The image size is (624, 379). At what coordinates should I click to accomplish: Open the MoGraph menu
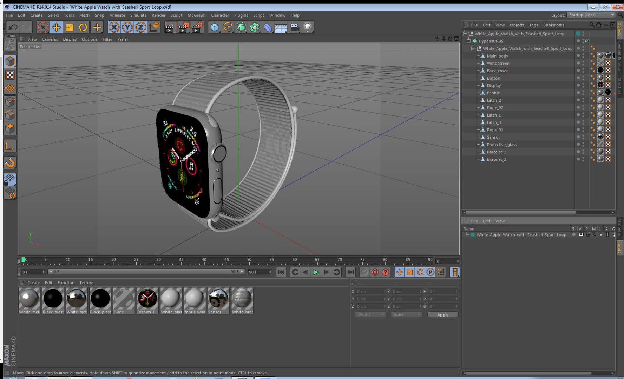coord(197,15)
